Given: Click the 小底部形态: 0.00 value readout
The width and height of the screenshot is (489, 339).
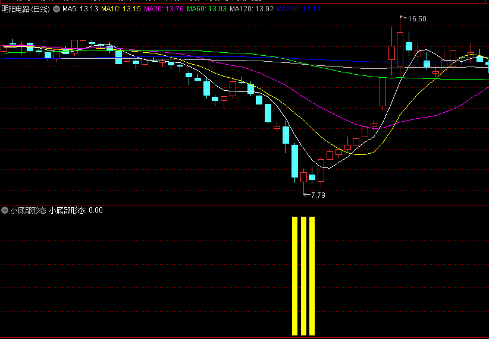Looking at the screenshot, I should 76,210.
